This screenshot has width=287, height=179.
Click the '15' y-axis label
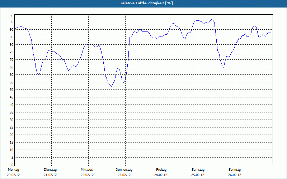(x=11, y=142)
